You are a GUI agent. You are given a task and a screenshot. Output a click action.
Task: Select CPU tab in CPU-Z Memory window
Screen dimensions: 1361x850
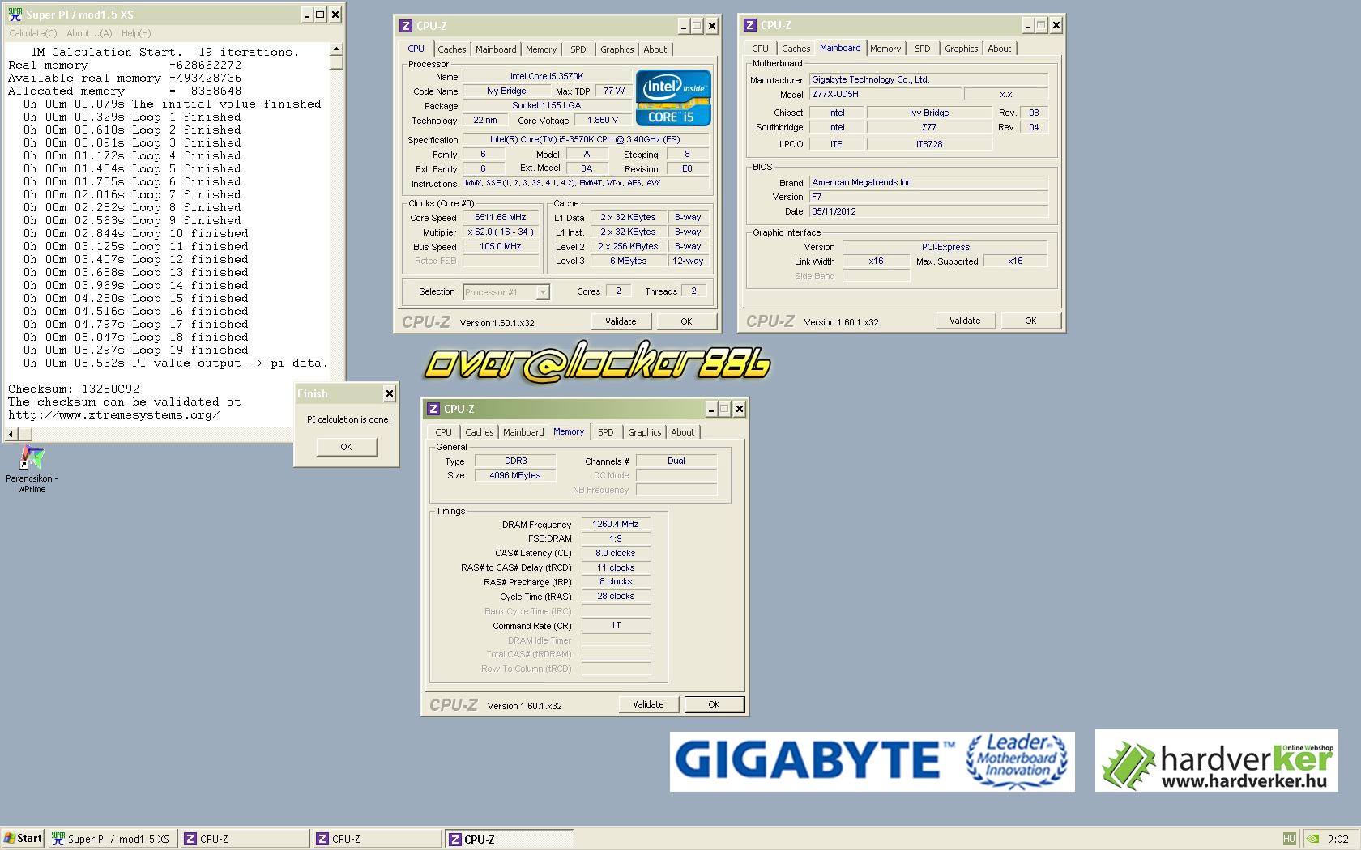coord(443,432)
